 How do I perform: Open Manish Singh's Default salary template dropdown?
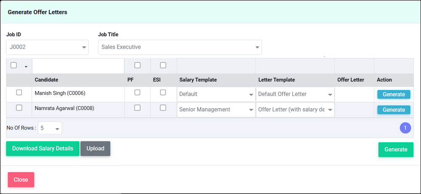216,94
